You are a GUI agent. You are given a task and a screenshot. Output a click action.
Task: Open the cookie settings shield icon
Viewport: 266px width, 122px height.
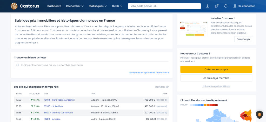point(260,115)
